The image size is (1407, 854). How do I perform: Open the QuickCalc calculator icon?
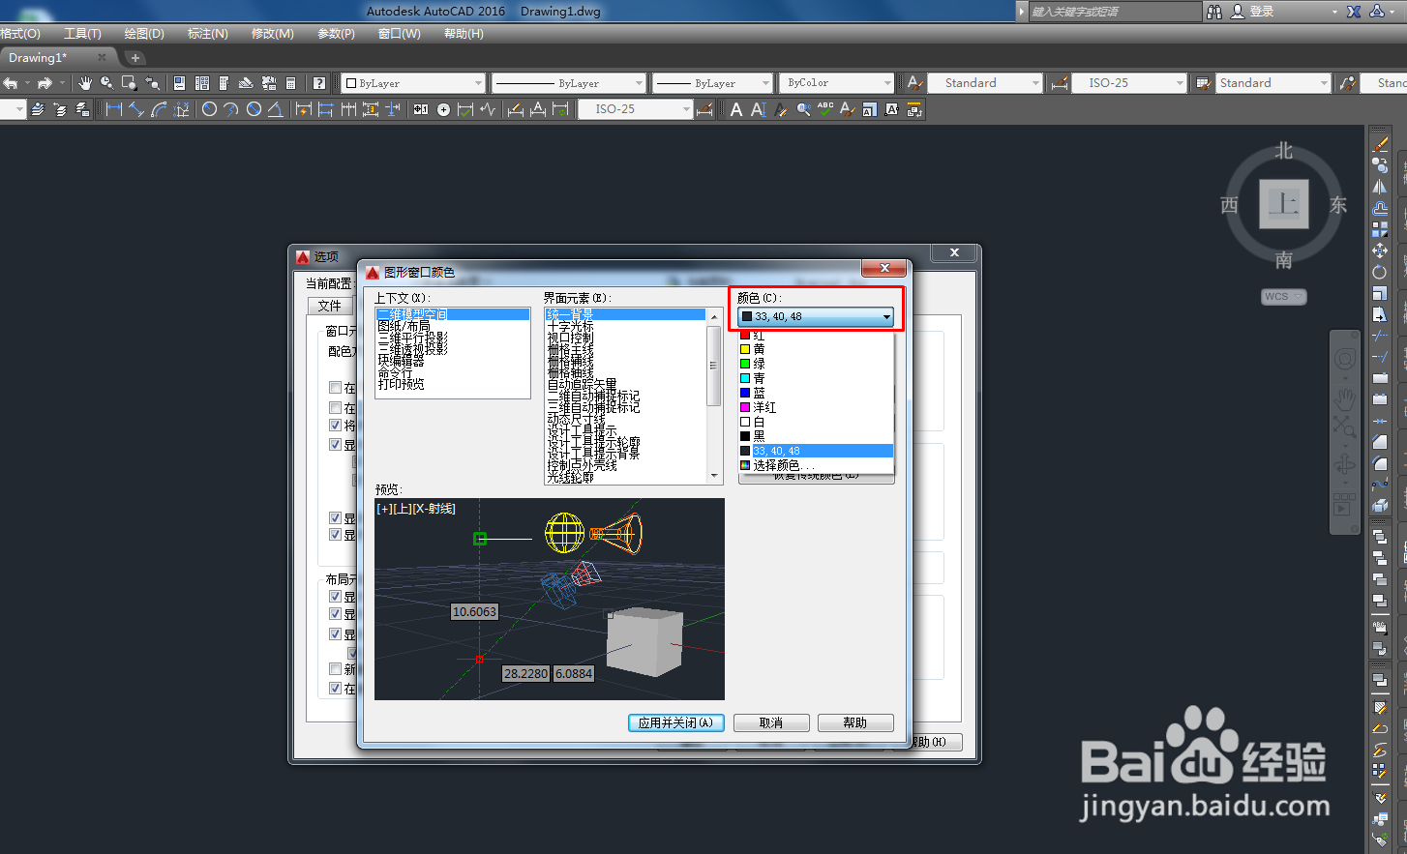pos(290,83)
